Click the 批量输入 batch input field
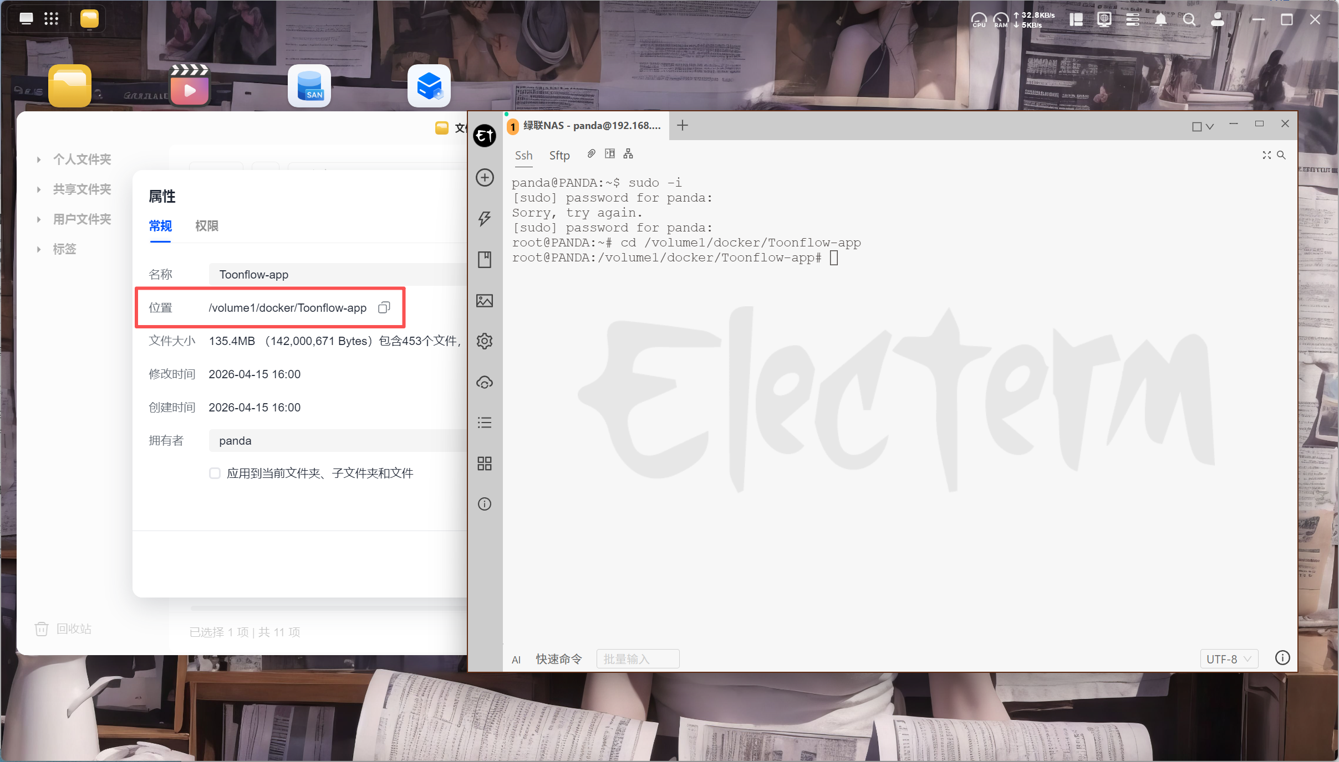 click(638, 659)
